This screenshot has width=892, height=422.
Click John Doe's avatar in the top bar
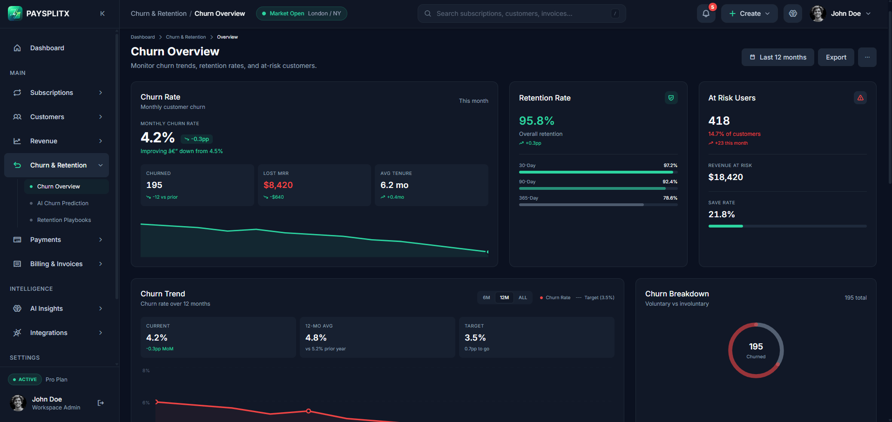[x=818, y=13]
